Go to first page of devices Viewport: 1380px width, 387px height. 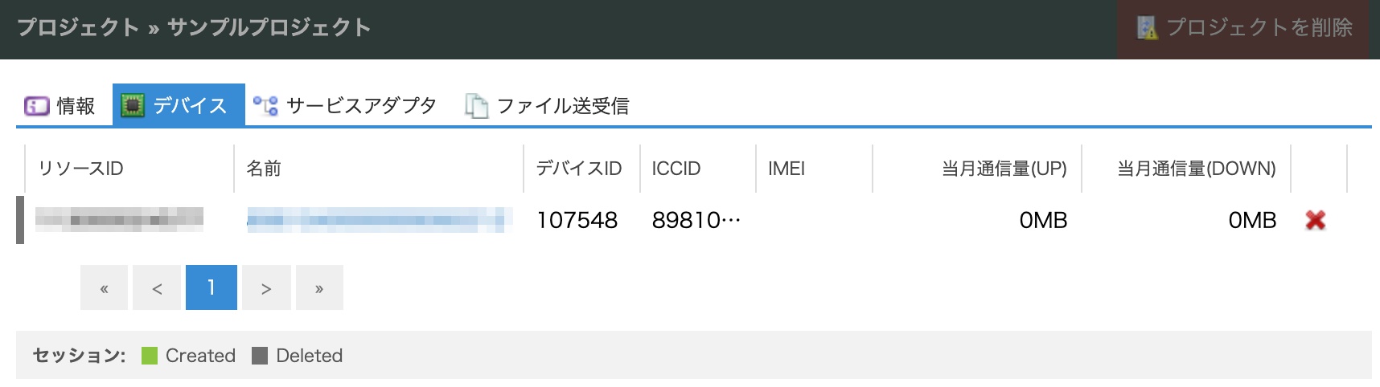pos(104,287)
